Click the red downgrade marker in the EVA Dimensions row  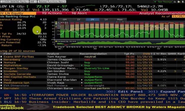click(82, 86)
